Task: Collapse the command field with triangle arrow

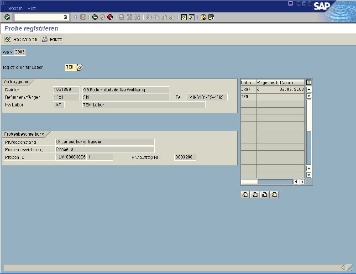Action: click(x=75, y=17)
